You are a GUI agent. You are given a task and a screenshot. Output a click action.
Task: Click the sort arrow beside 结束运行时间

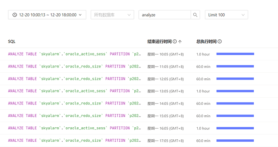pyautogui.click(x=180, y=42)
